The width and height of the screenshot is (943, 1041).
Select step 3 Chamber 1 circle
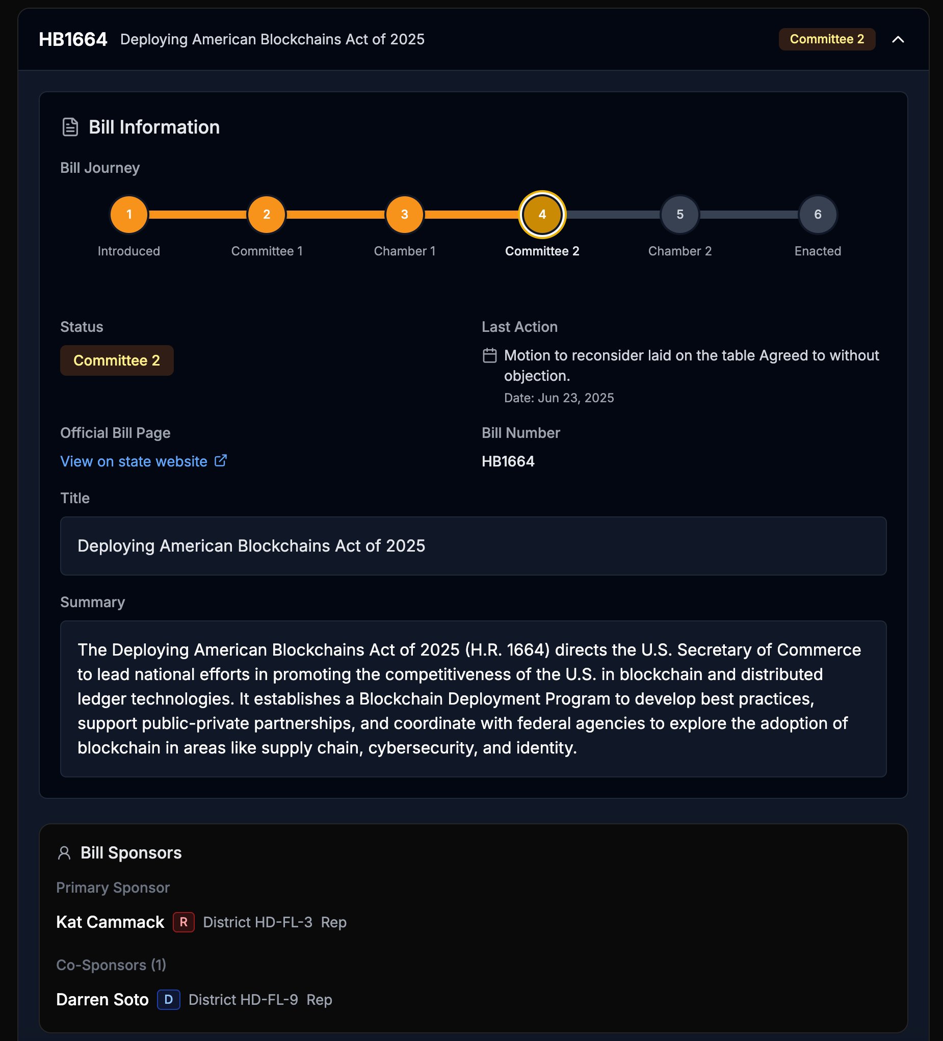(404, 214)
